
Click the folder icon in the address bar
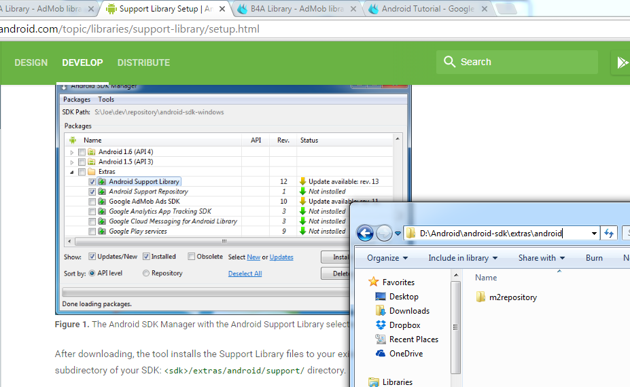[411, 234]
